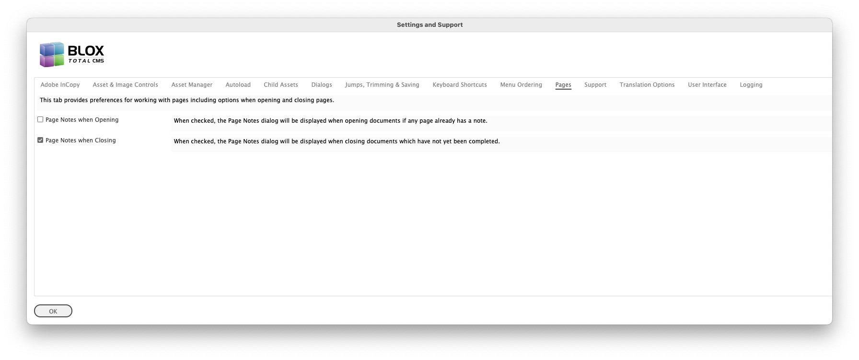Image resolution: width=859 pixels, height=360 pixels.
Task: Switch to Asset & Image Controls tab
Action: [x=125, y=85]
